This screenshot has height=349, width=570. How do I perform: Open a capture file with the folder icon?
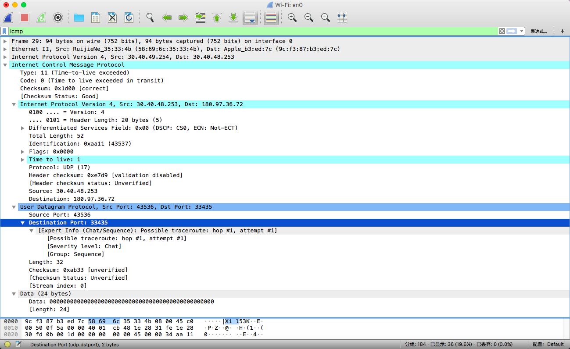[x=79, y=18]
